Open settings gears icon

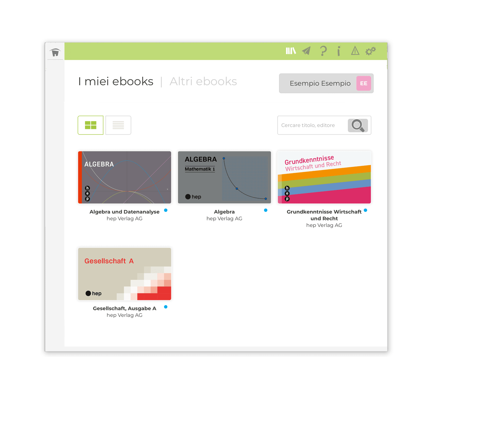click(370, 51)
